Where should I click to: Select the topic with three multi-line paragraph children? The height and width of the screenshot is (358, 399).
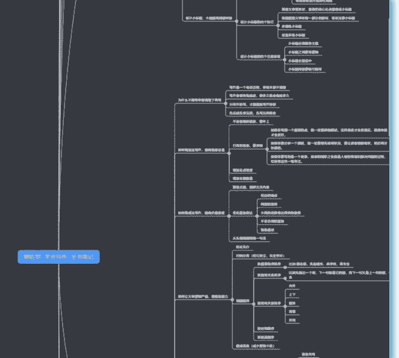(247, 146)
